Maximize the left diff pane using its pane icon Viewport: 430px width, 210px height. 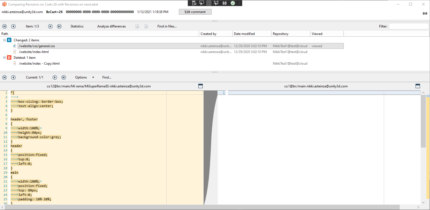[x=201, y=86]
